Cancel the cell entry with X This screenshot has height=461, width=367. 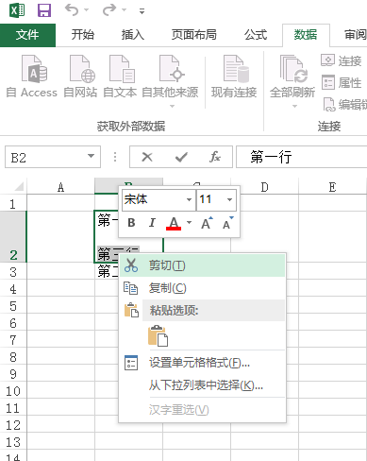tap(147, 157)
